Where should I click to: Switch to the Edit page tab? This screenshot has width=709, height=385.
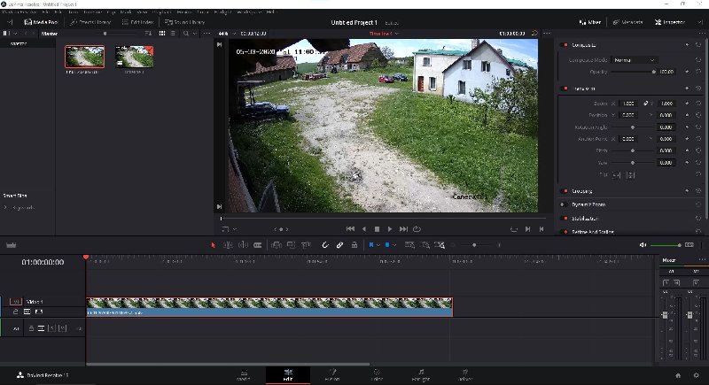click(288, 374)
